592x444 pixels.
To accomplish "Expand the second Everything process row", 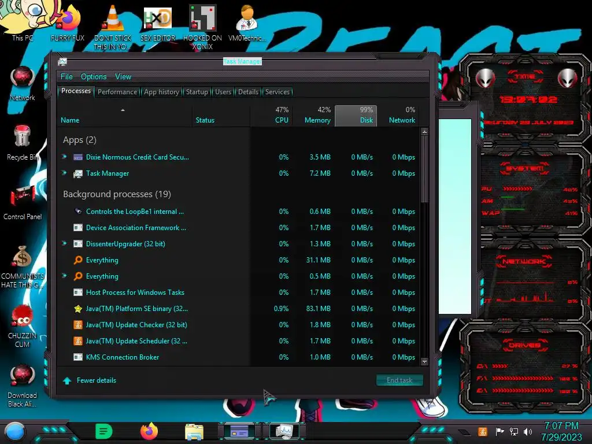I will (65, 276).
